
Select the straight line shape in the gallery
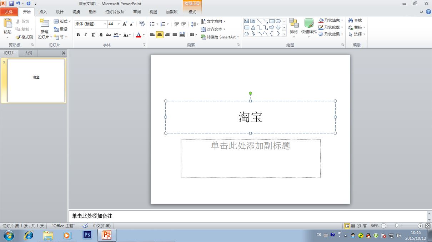click(259, 21)
